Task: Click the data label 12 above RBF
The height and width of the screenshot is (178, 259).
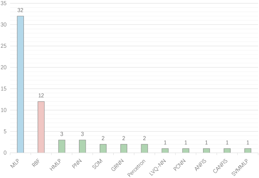Action: tap(41, 96)
